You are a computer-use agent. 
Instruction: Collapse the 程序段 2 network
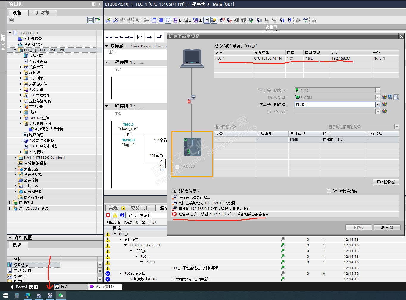[x=107, y=106]
